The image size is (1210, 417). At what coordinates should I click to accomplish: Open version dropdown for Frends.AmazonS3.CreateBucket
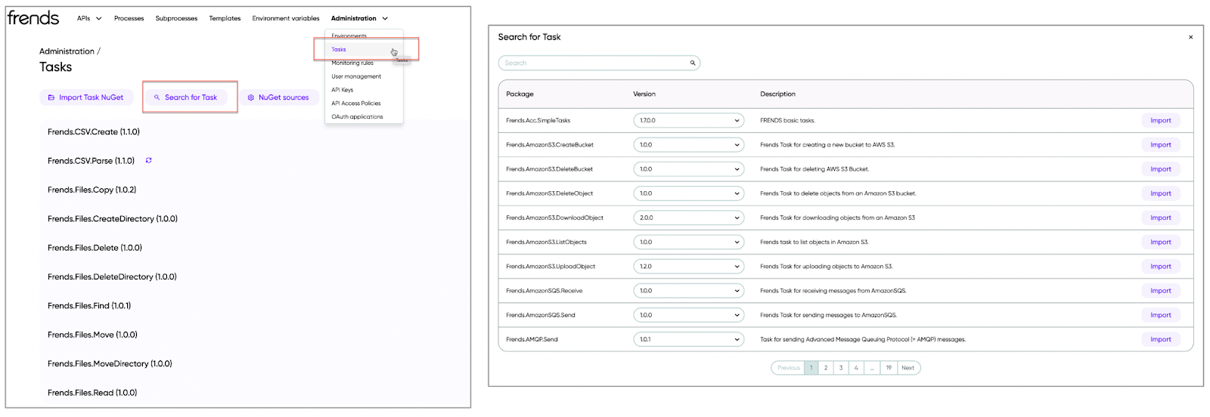pyautogui.click(x=688, y=144)
